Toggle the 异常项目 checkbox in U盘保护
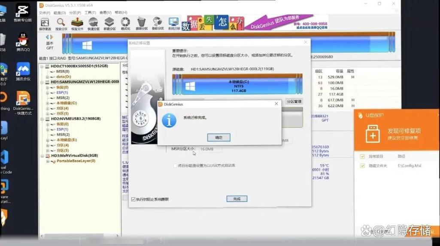This screenshot has height=246, width=440. coord(362,156)
